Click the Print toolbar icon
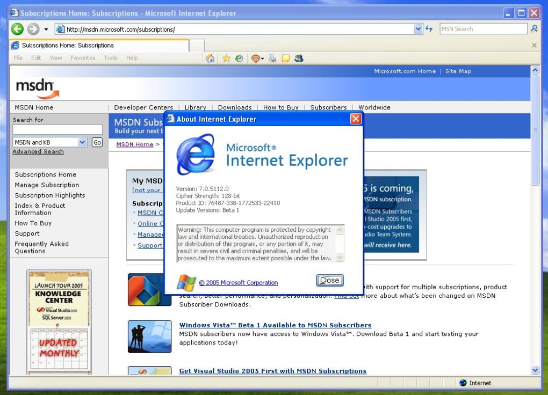548x395 pixels. (x=272, y=58)
